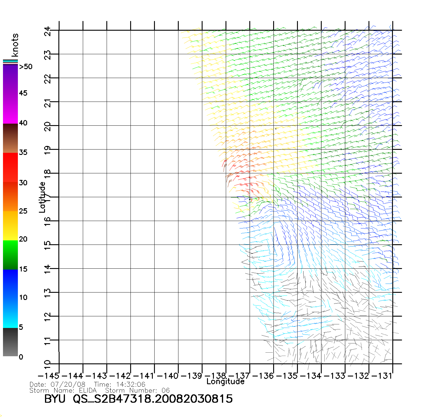Click the 'knots' unit label
The image size is (423, 417).
(15, 45)
